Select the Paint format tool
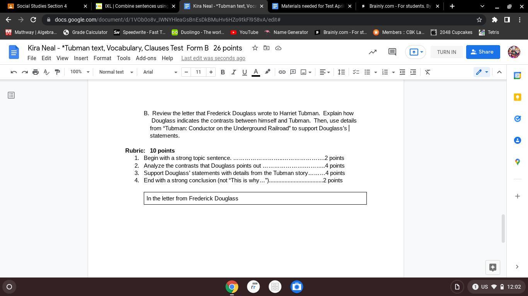528x296 pixels. tap(57, 72)
